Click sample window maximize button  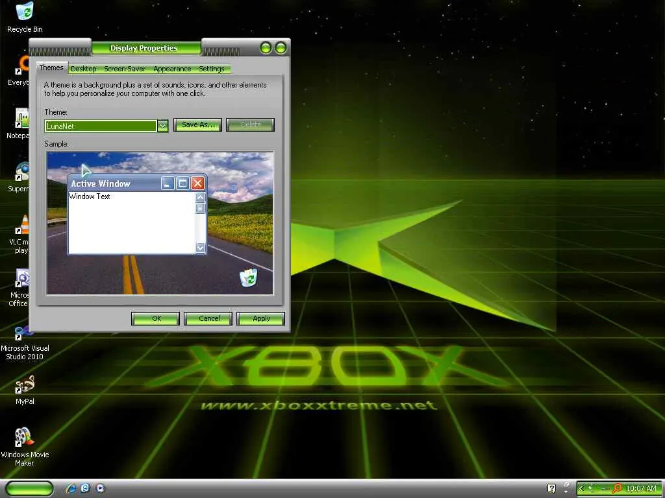coord(182,184)
